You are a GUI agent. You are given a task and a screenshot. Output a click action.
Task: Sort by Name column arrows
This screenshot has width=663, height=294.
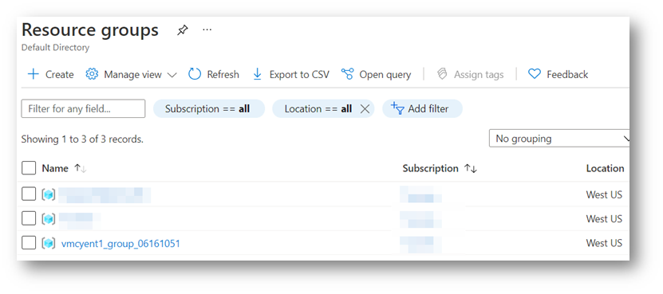(x=81, y=168)
